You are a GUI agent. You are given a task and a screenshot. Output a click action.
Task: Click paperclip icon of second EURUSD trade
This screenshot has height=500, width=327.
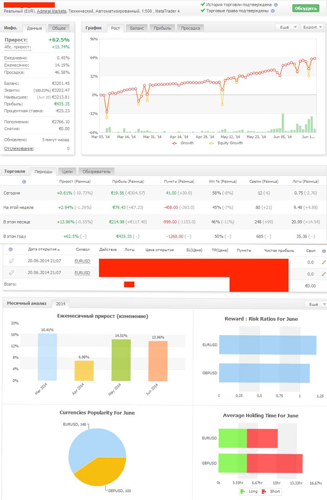click(x=11, y=273)
